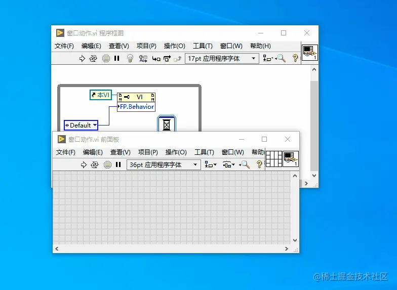397x290 pixels.
Task: Toggle Retain Wire Values icon
Action: [x=143, y=59]
